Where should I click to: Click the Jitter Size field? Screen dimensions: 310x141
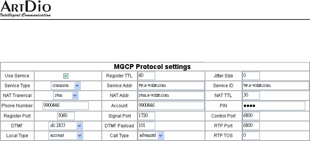251,76
